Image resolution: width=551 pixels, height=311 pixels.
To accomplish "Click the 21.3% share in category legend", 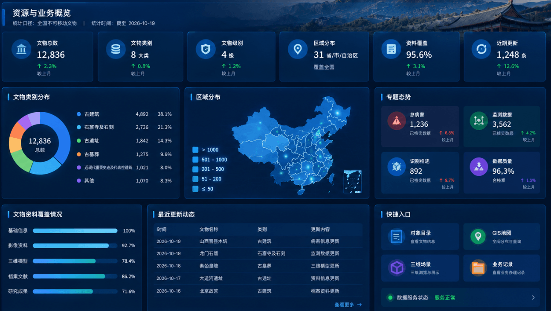I will click(x=165, y=127).
